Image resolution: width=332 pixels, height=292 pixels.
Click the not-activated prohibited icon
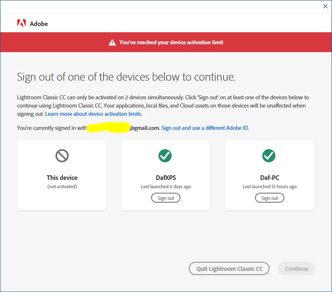(62, 156)
